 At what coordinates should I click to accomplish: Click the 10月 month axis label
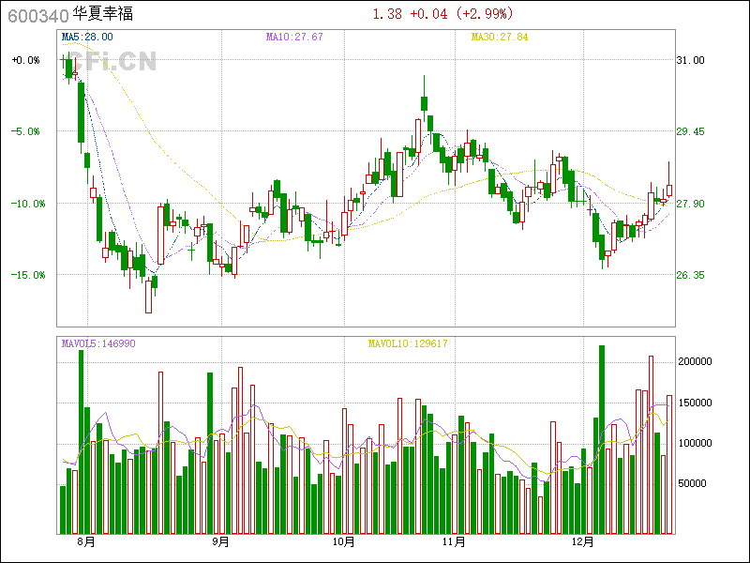point(343,542)
